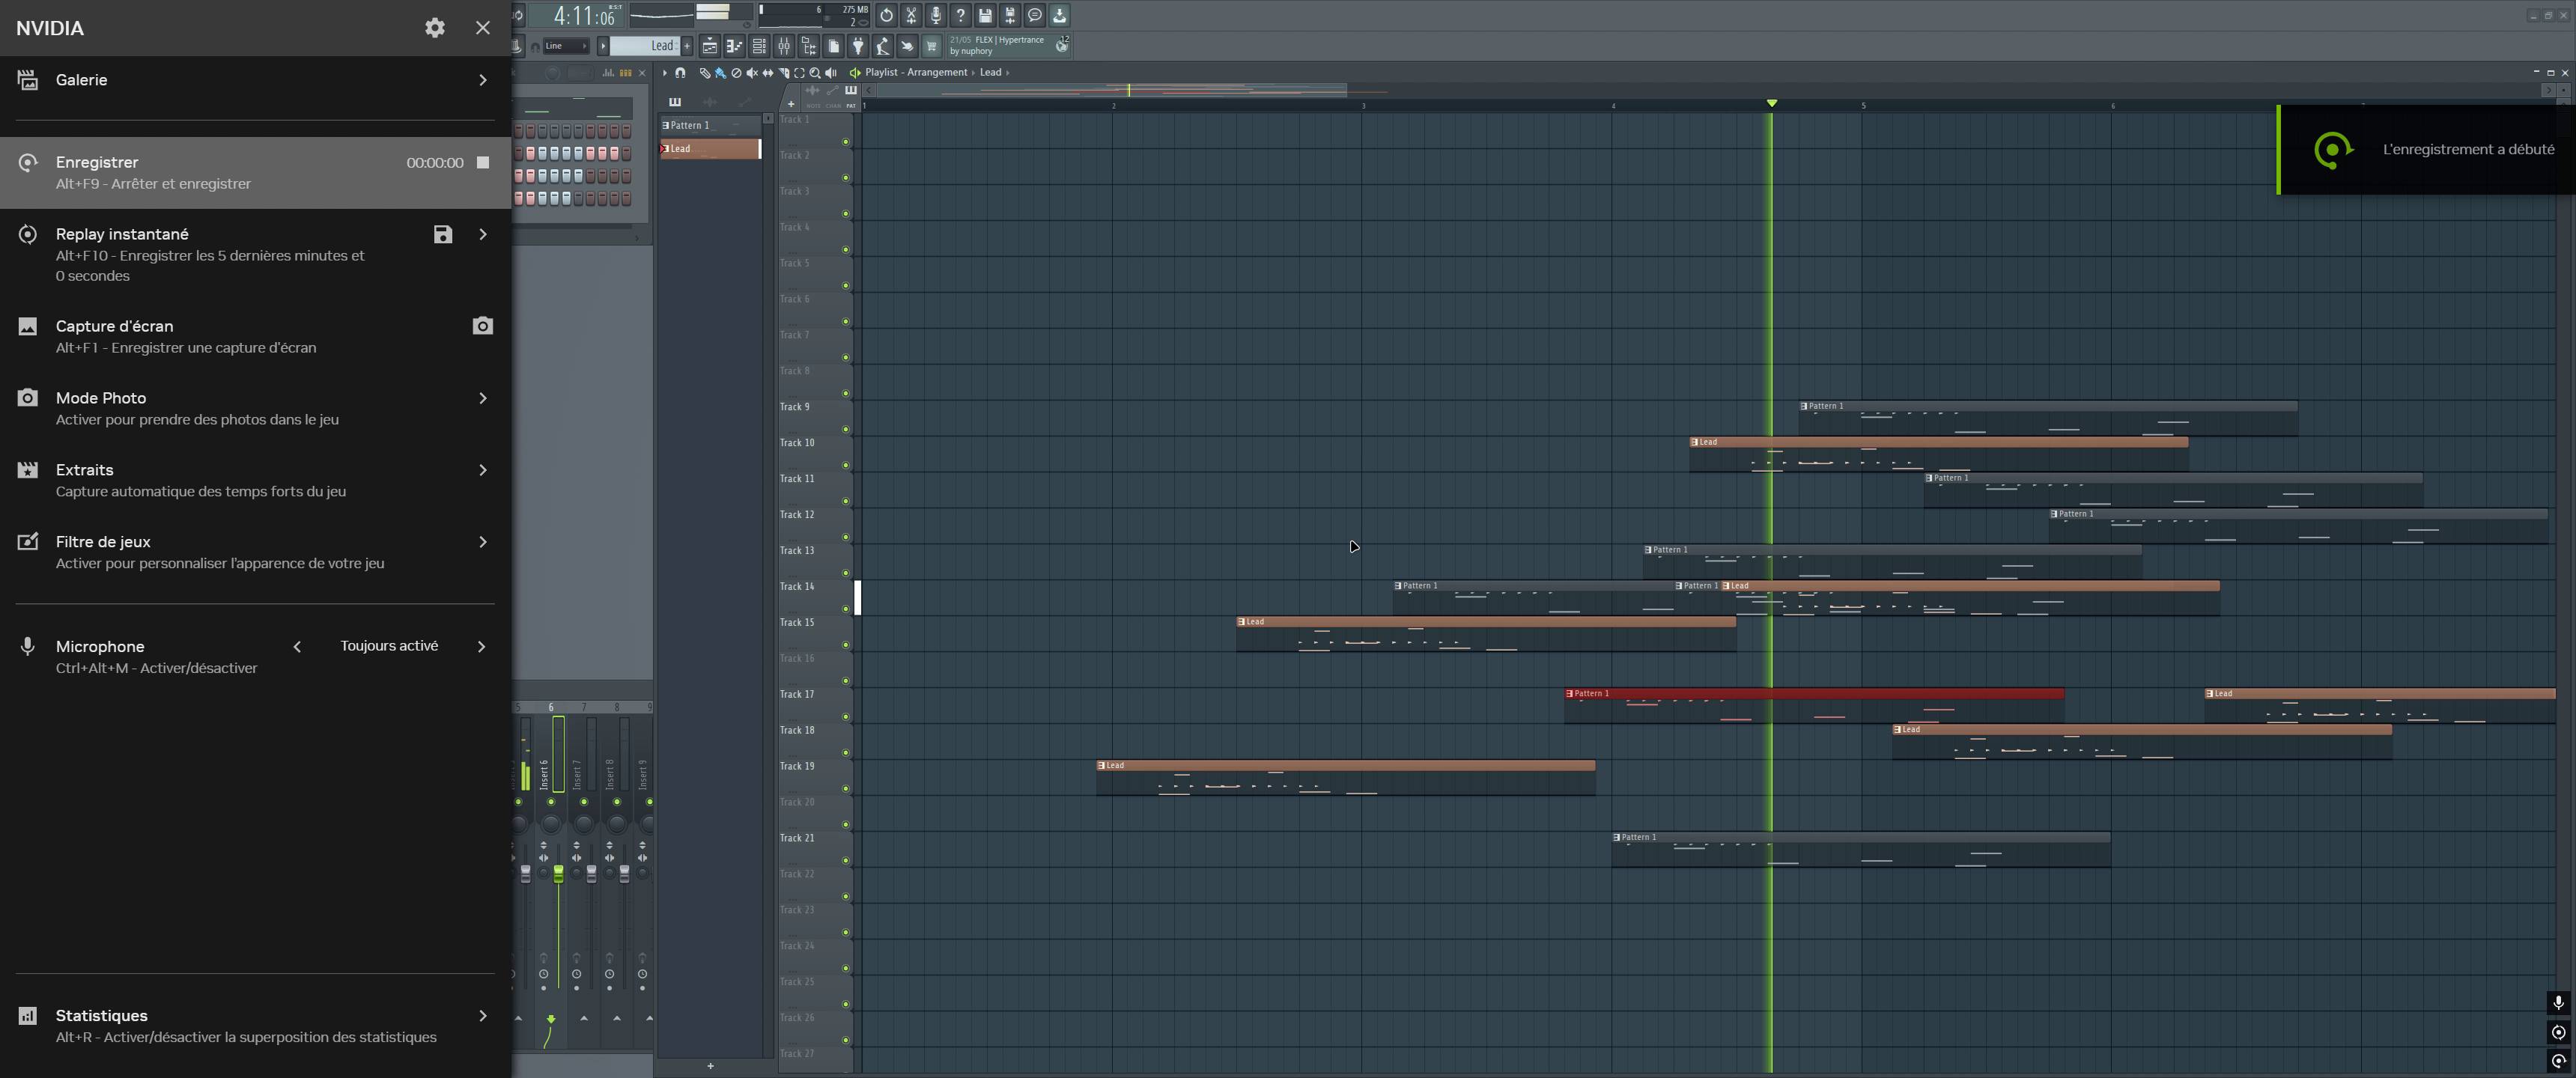Toggle the magnet snap icon in playlist
The width and height of the screenshot is (2576, 1078).
click(680, 73)
